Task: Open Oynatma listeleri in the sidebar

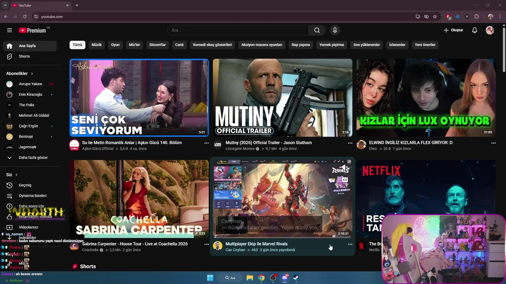Action: (x=30, y=196)
